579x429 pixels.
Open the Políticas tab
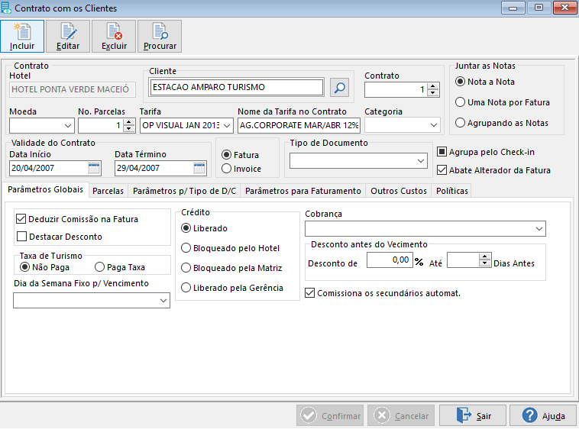(x=452, y=191)
